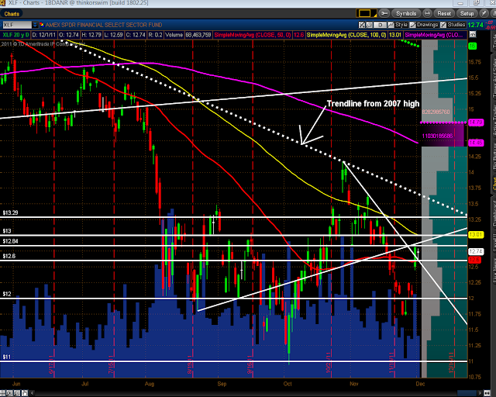Click the $13.29 level label
496x397 pixels.
point(10,212)
